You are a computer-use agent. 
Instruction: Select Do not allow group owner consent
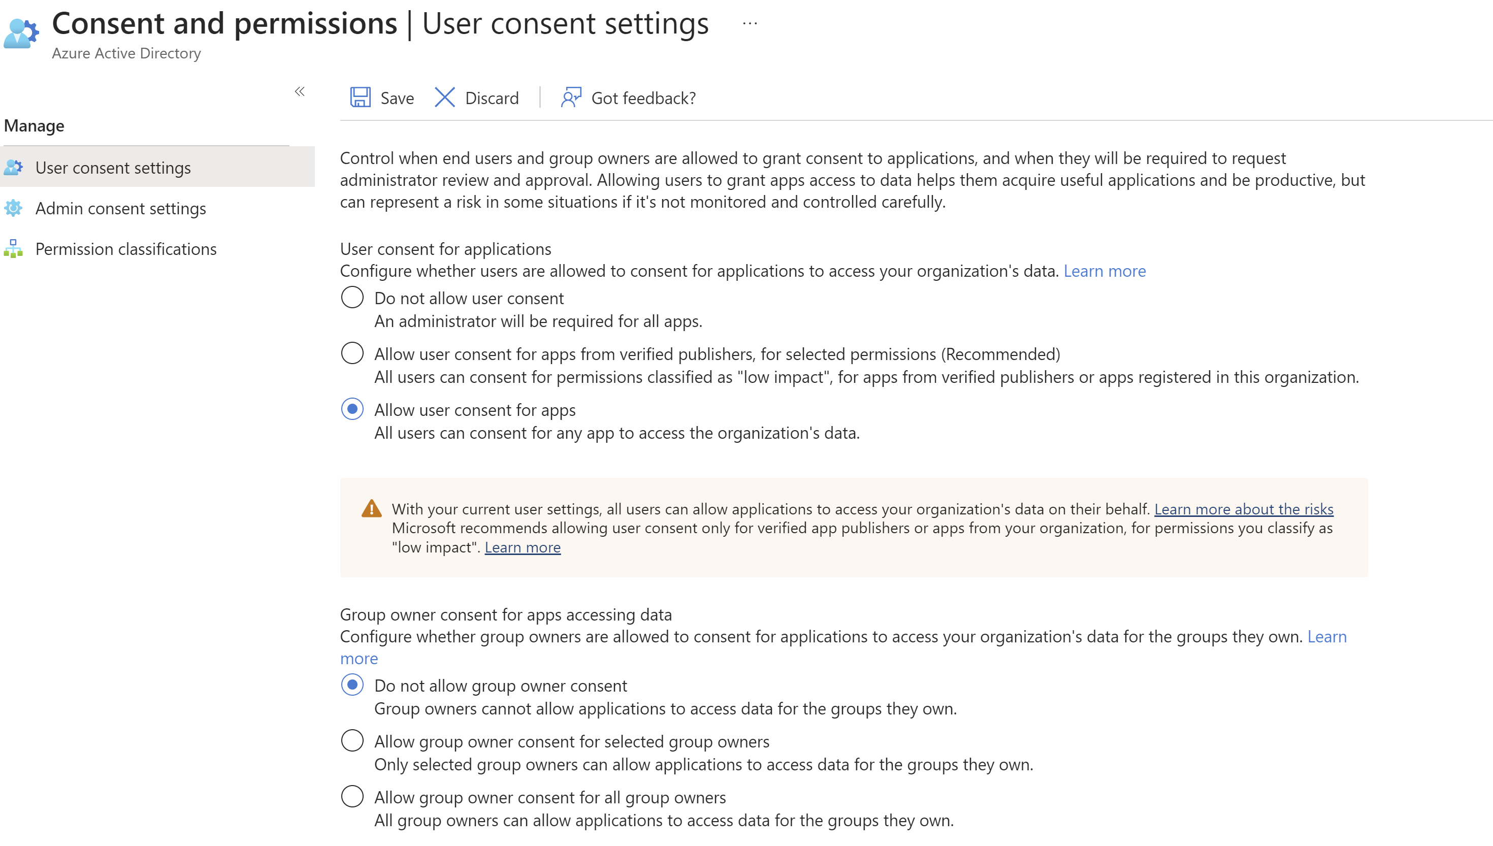(x=352, y=685)
